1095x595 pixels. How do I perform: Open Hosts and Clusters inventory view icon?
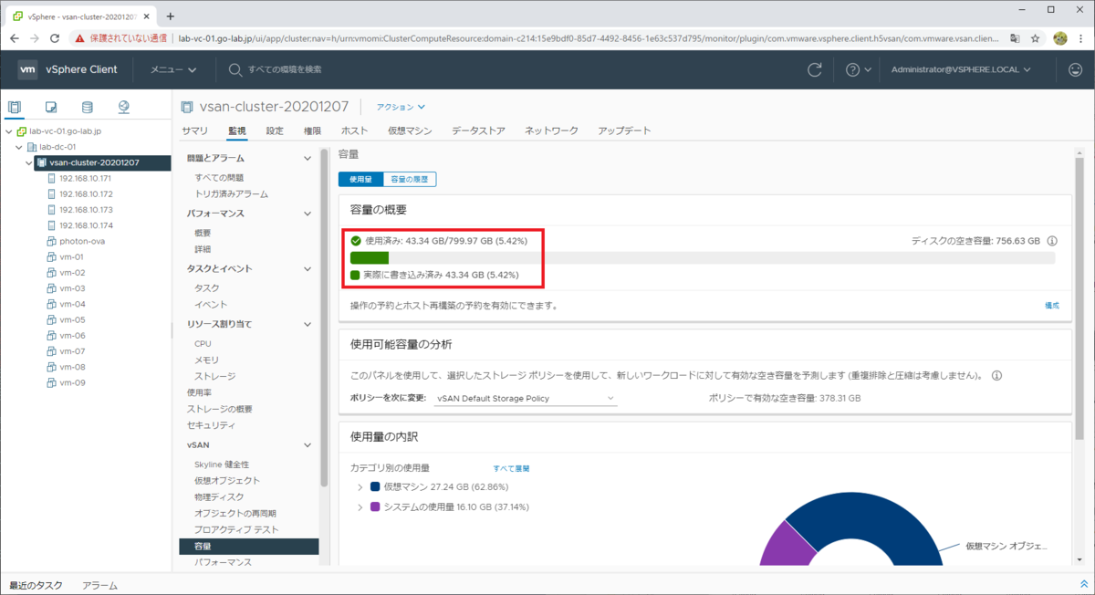point(15,107)
